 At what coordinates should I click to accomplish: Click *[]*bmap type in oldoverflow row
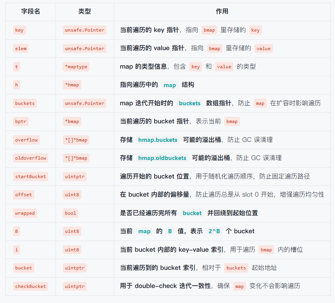coord(76,158)
